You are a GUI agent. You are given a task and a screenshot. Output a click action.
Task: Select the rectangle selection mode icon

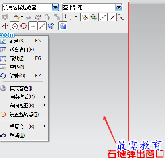point(68,17)
